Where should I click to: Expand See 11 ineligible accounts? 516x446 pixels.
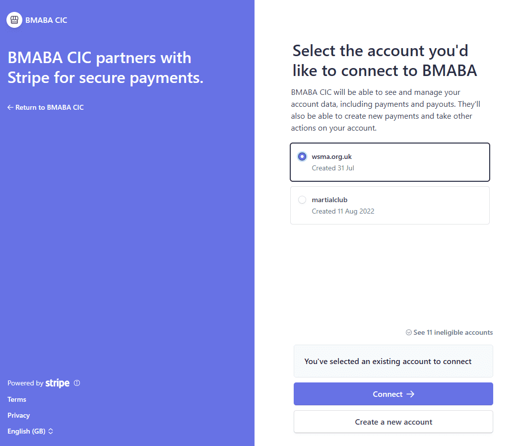click(450, 332)
